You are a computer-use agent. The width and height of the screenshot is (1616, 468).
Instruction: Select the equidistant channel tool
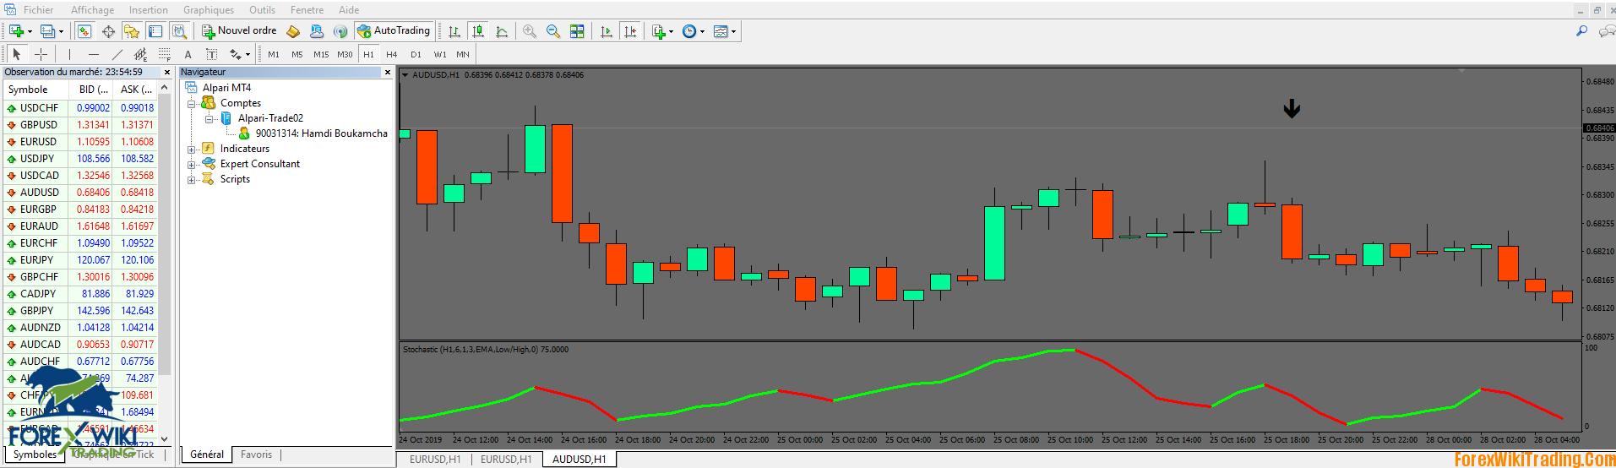pos(140,54)
